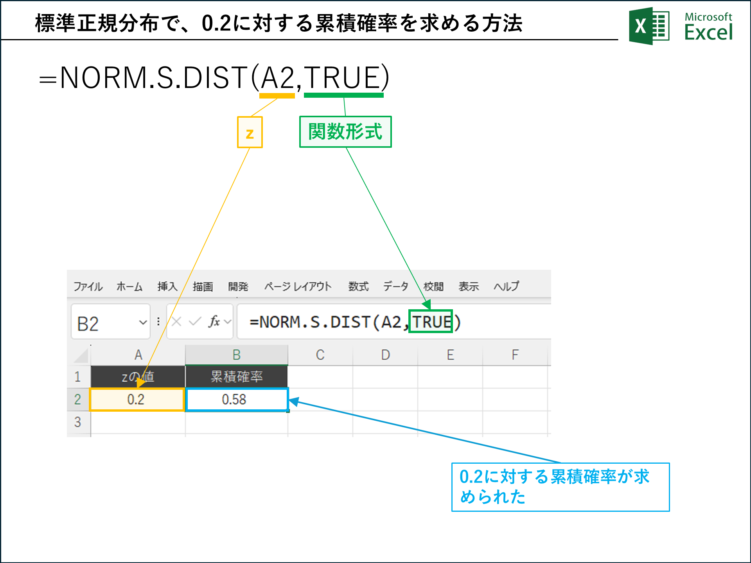Click the Select All triangle above row headers
Screen dimensions: 751x563
tap(81, 354)
